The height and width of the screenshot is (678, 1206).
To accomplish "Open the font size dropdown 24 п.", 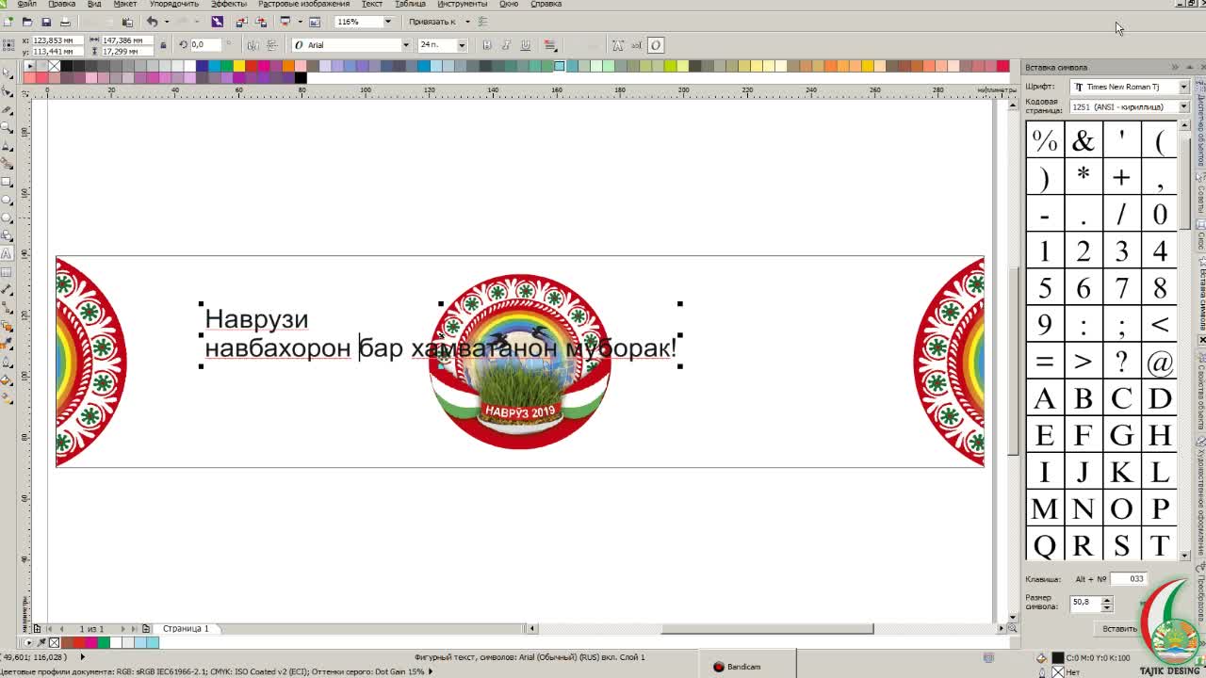I will click(x=462, y=45).
